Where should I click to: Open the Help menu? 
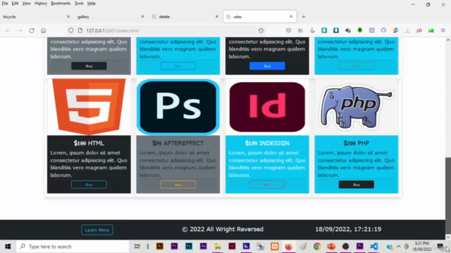[x=92, y=4]
